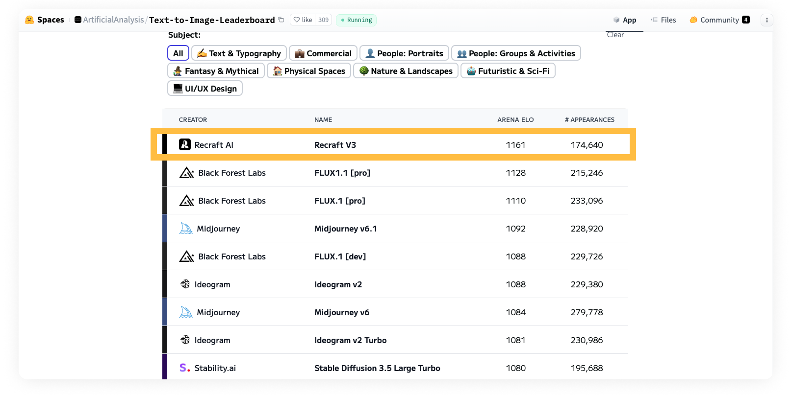The width and height of the screenshot is (792, 395).
Task: Filter by Commercial subject
Action: point(323,53)
